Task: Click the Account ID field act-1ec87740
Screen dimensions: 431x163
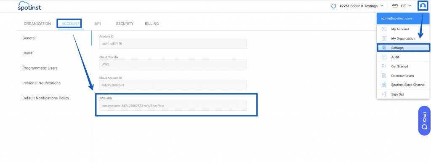Action: 173,44
